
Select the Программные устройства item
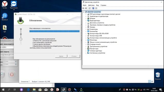coord(98,47)
